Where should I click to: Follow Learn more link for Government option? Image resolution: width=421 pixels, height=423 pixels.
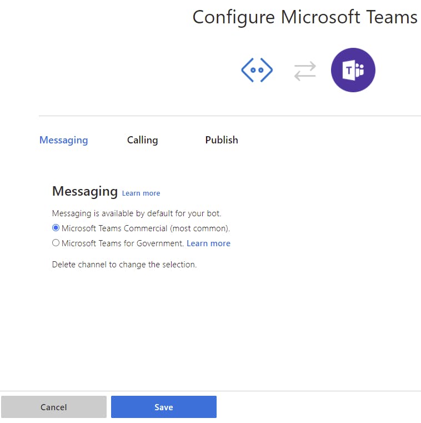pos(208,243)
